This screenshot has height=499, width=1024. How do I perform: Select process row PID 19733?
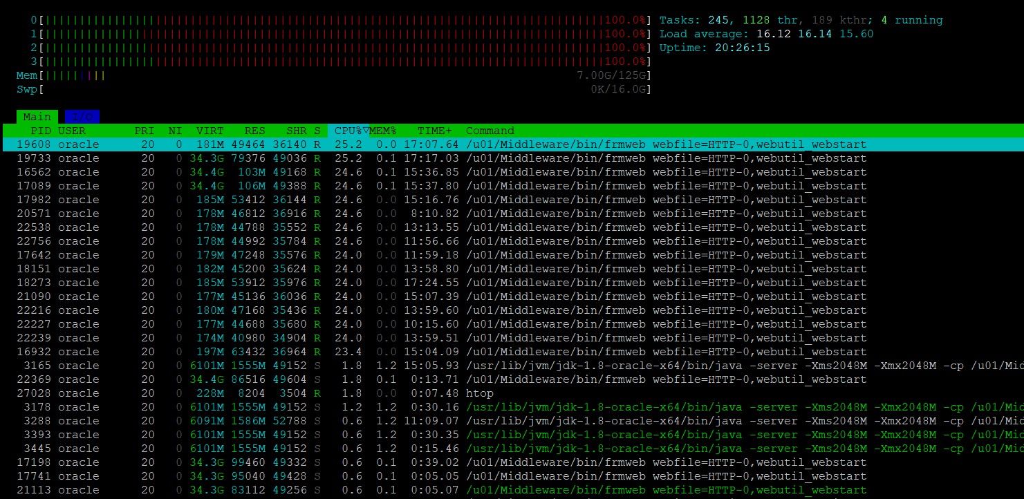[x=512, y=158]
